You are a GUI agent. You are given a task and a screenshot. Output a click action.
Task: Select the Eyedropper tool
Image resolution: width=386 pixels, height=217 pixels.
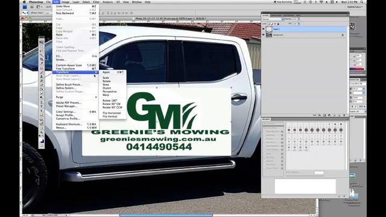coord(42,64)
